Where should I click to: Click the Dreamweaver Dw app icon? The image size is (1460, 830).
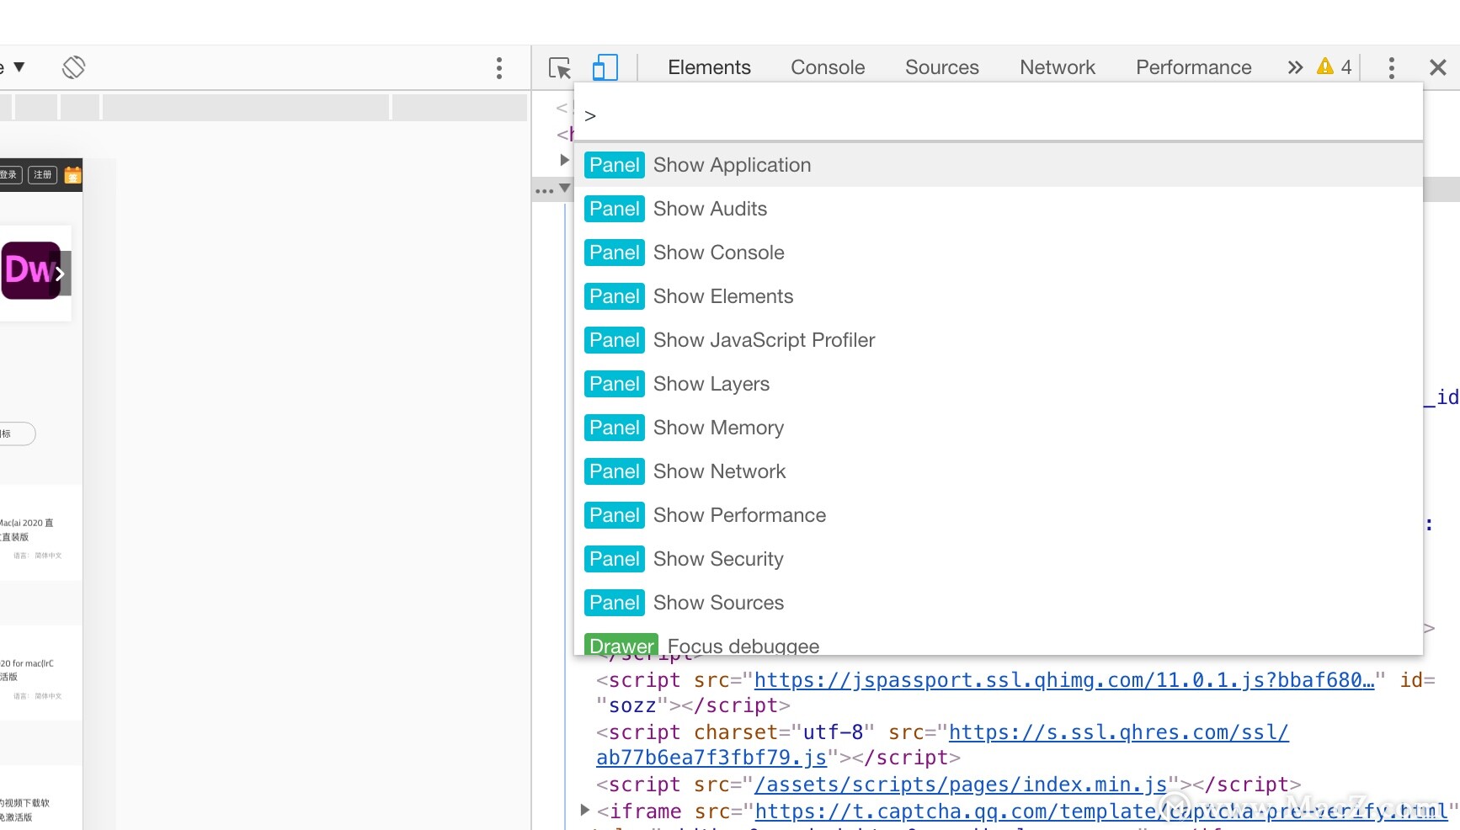click(x=30, y=270)
